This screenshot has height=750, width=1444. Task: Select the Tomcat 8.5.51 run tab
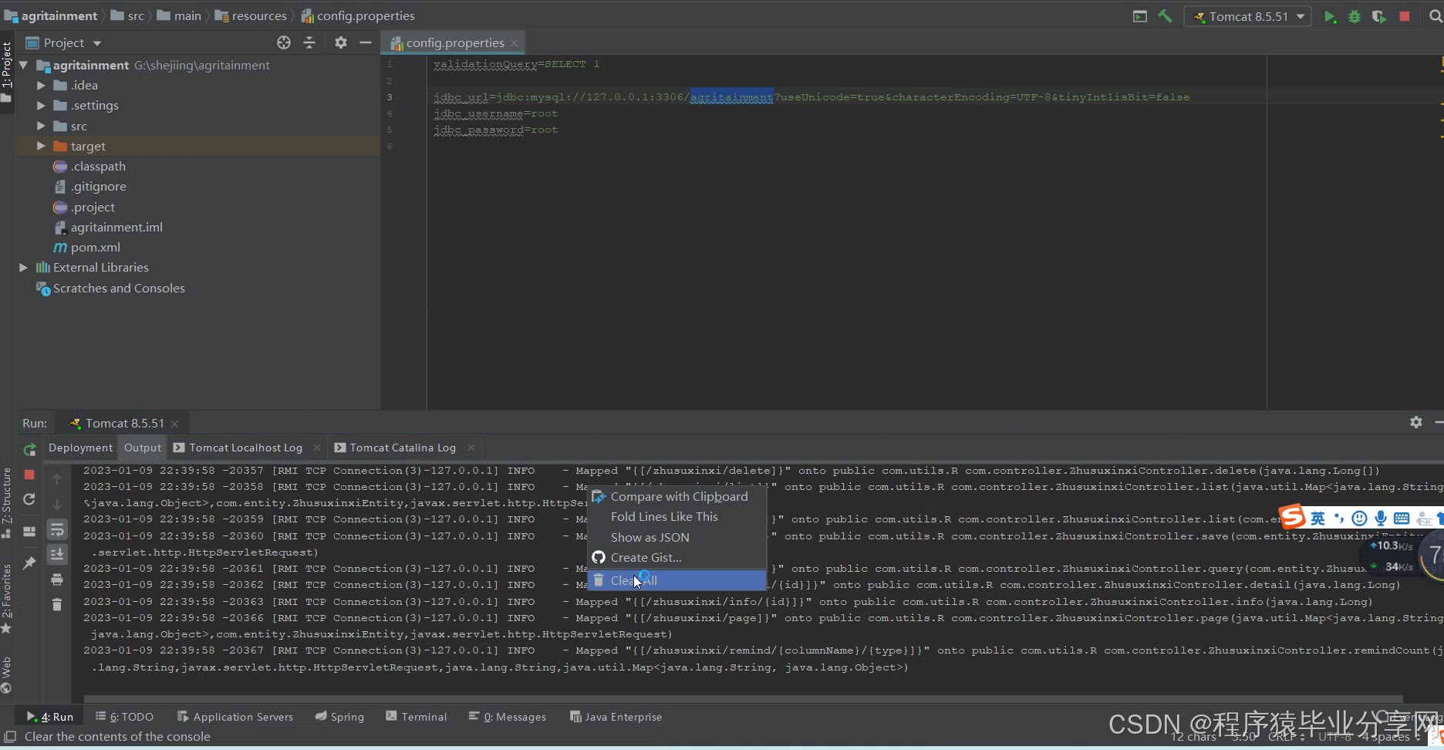point(124,424)
